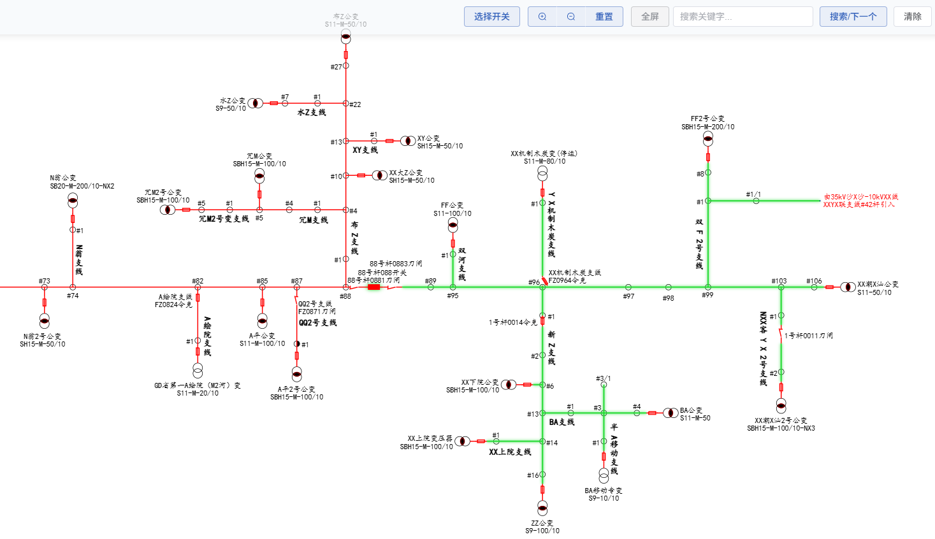Click the XX潮X汕公变 transformer symbol

pos(848,287)
